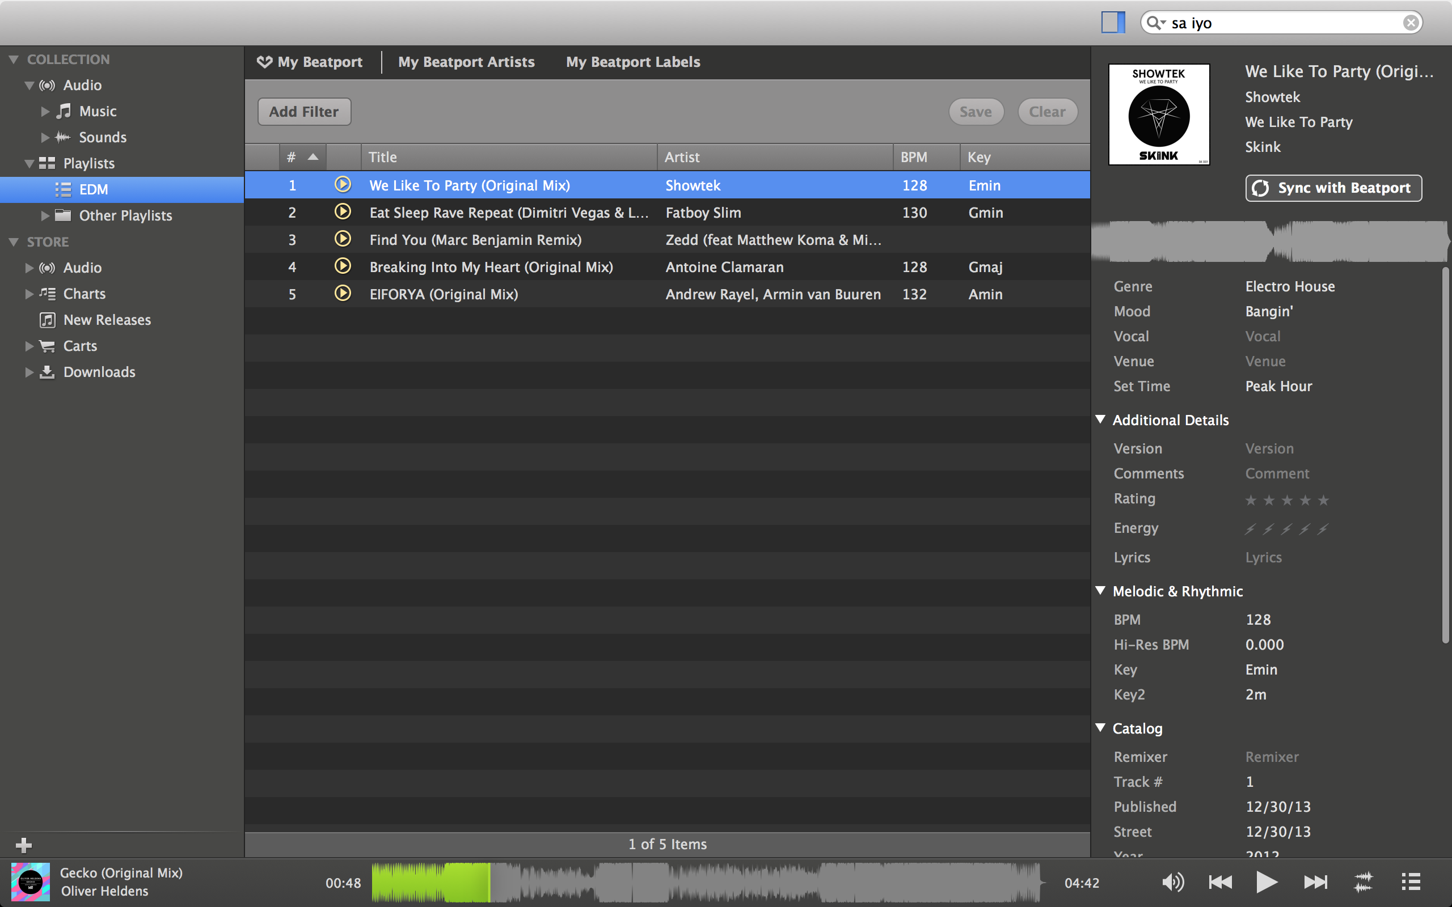
Task: Click the play button for Eat Sleep Rave Repeat
Action: (x=342, y=212)
